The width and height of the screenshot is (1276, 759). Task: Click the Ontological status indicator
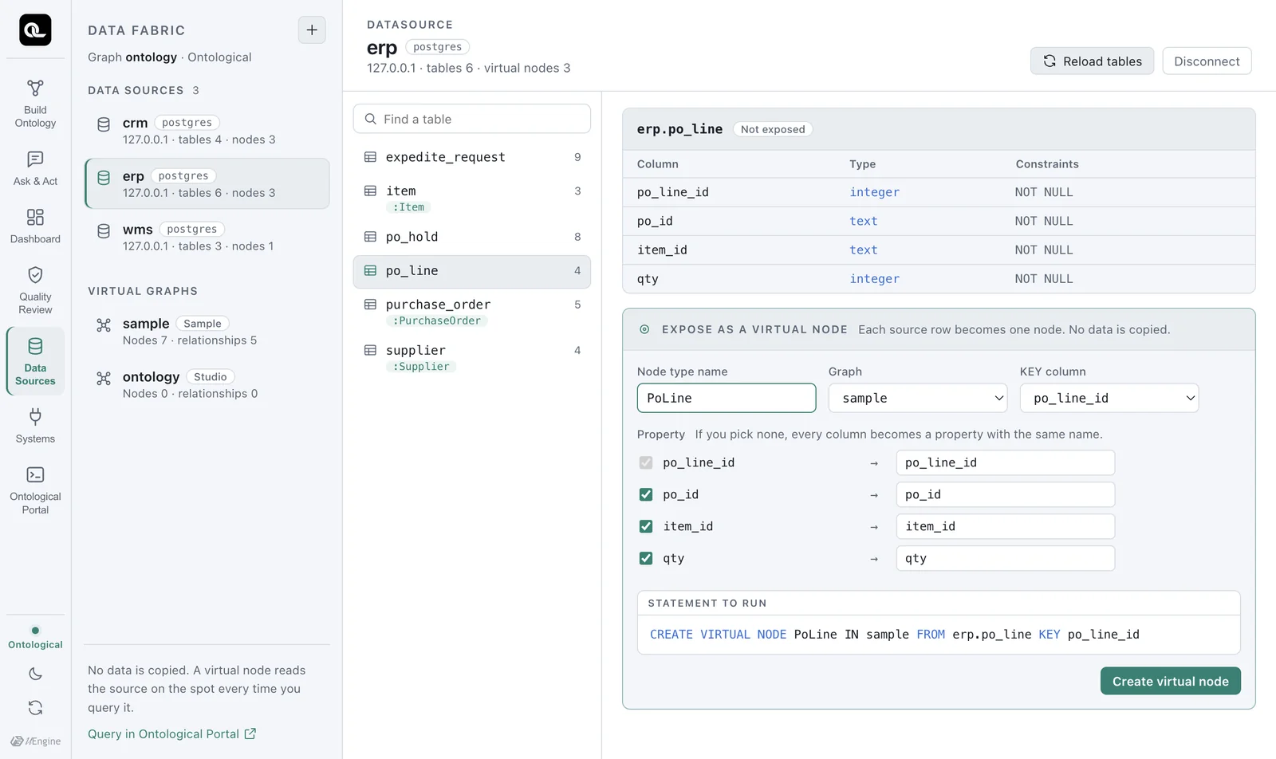click(x=35, y=638)
